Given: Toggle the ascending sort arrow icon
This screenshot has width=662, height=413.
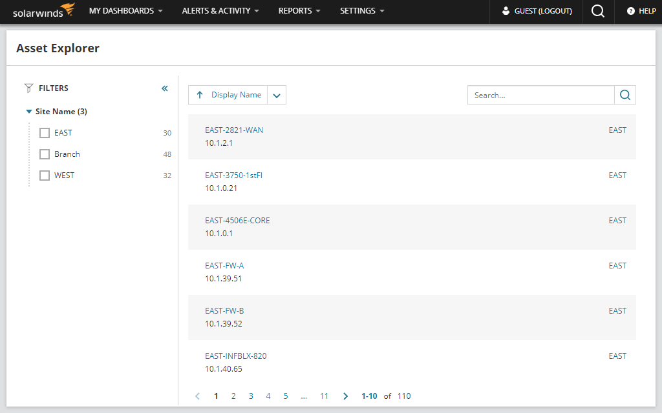Looking at the screenshot, I should point(200,95).
